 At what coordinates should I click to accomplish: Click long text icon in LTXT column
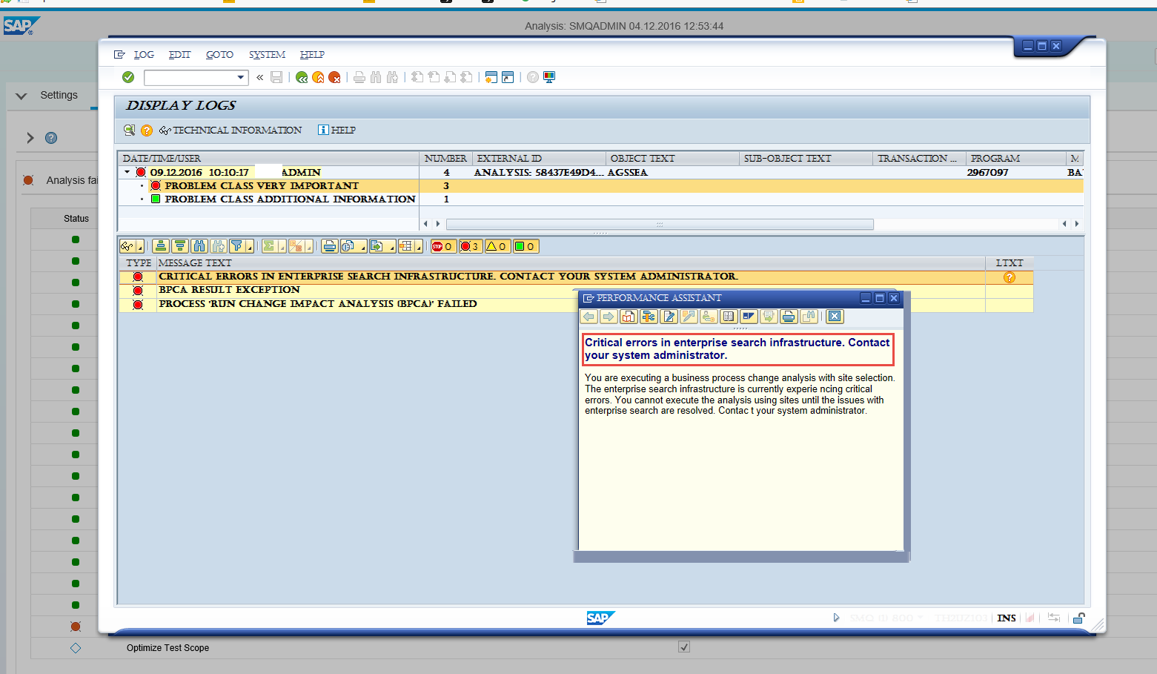coord(1010,277)
